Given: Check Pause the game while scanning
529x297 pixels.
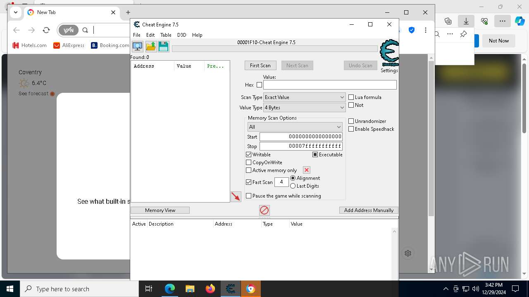Looking at the screenshot, I should (249, 196).
